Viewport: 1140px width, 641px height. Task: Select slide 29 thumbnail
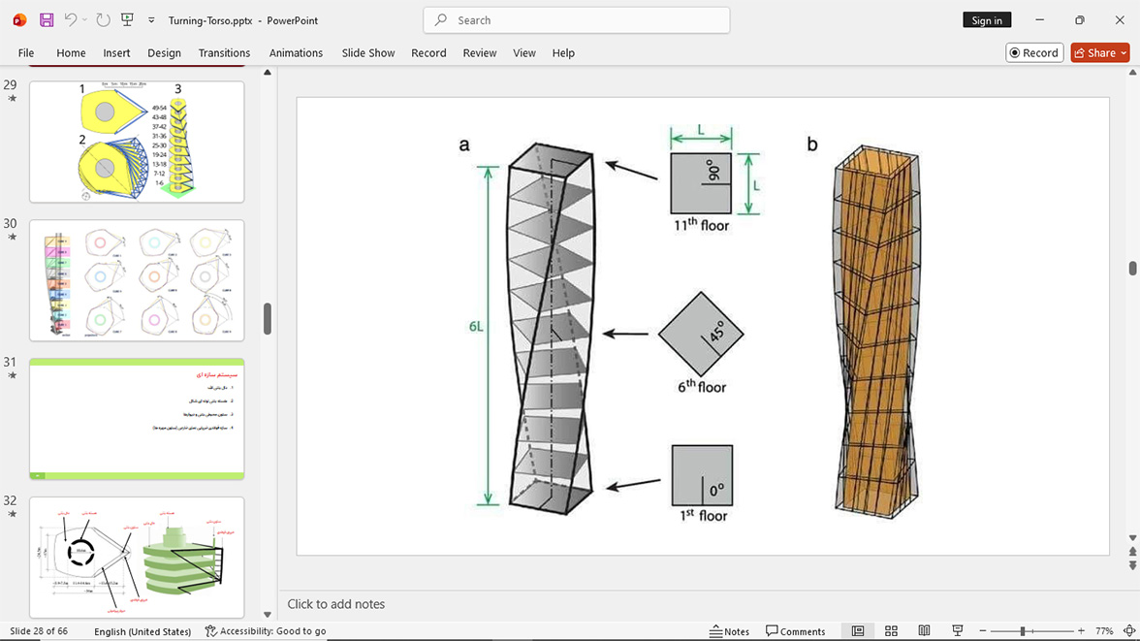click(137, 142)
